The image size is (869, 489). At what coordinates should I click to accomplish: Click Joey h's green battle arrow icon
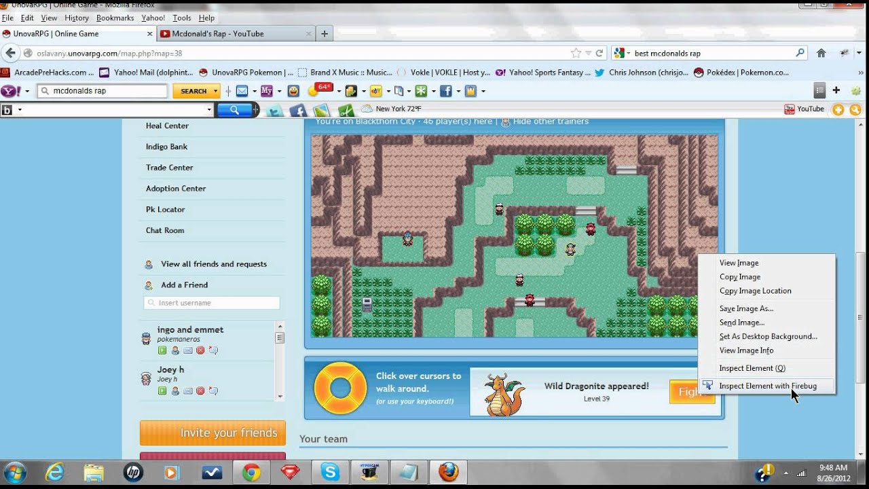pyautogui.click(x=162, y=391)
